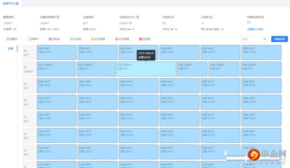Click the 预算完成率 help icon

tap(262, 17)
